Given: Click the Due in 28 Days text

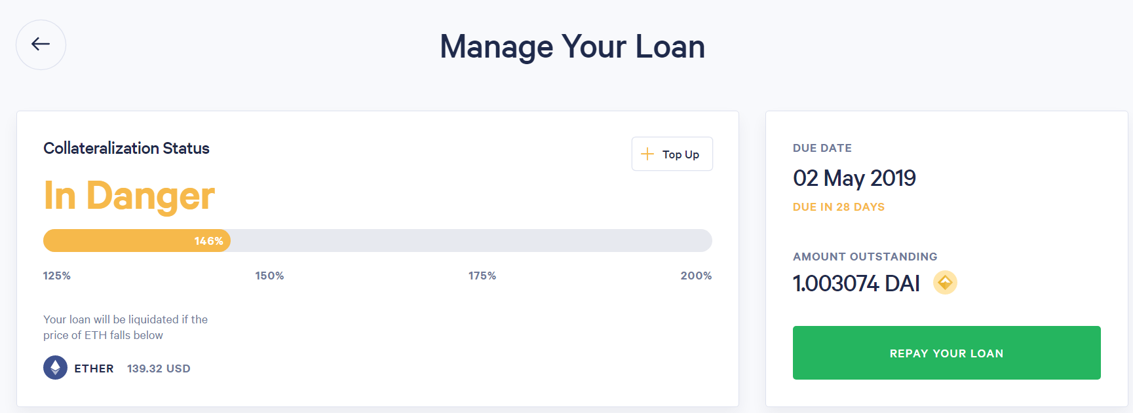Looking at the screenshot, I should [x=839, y=207].
